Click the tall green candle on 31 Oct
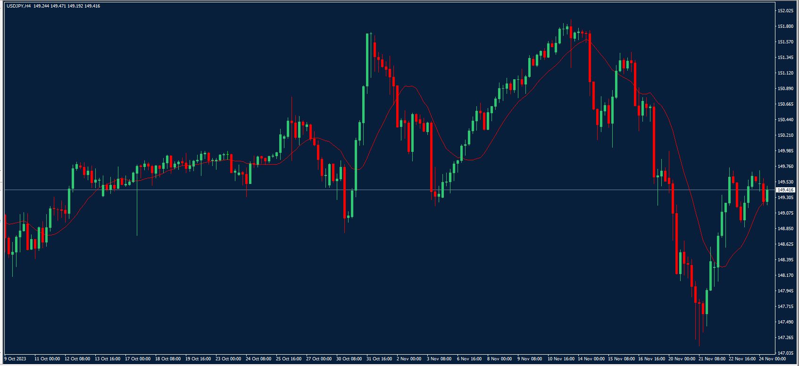 tap(367, 60)
